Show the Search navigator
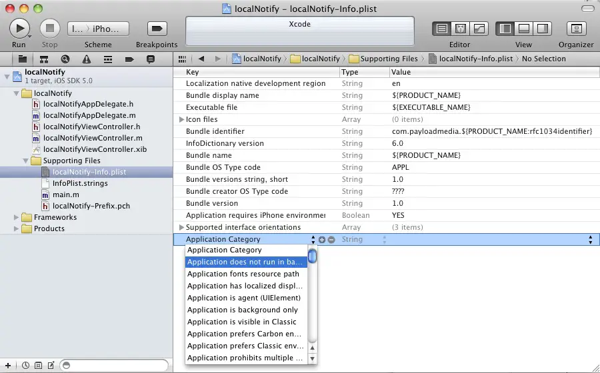 [x=65, y=59]
